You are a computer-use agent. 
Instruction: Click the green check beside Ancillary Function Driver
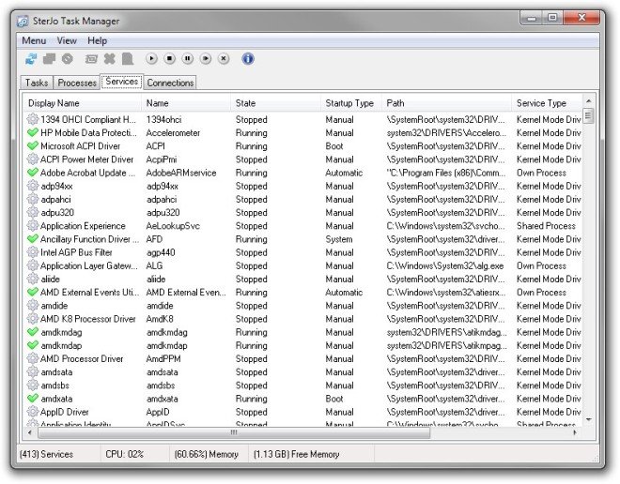coord(33,239)
